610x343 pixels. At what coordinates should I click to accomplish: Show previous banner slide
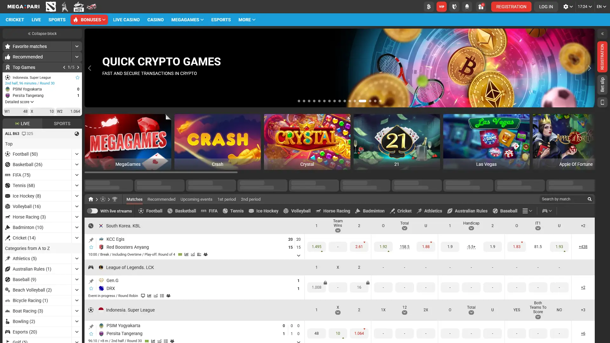tap(90, 68)
